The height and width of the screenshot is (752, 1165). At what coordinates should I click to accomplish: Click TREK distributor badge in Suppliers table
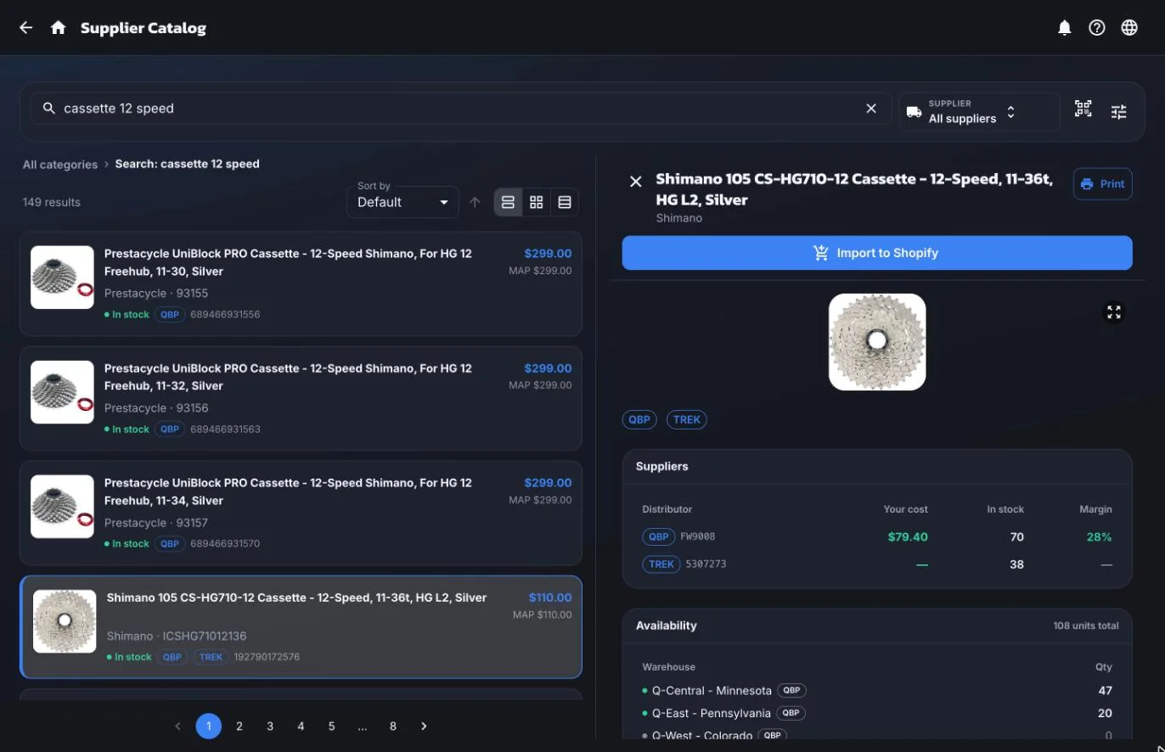pos(661,564)
